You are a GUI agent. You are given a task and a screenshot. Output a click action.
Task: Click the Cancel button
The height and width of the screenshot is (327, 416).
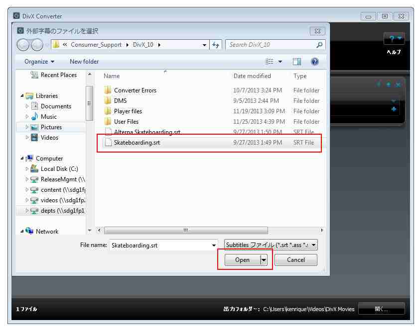coord(296,260)
